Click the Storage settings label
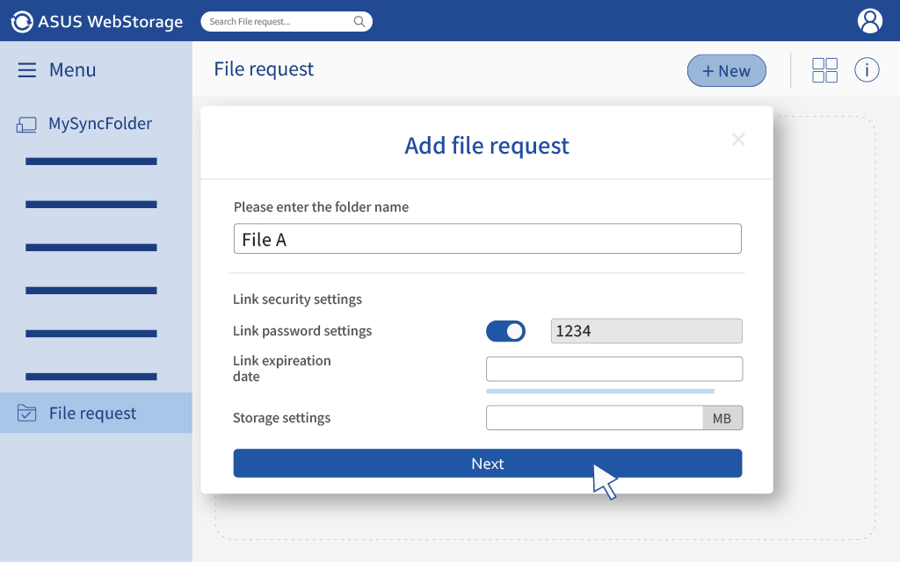This screenshot has height=562, width=900. (281, 418)
